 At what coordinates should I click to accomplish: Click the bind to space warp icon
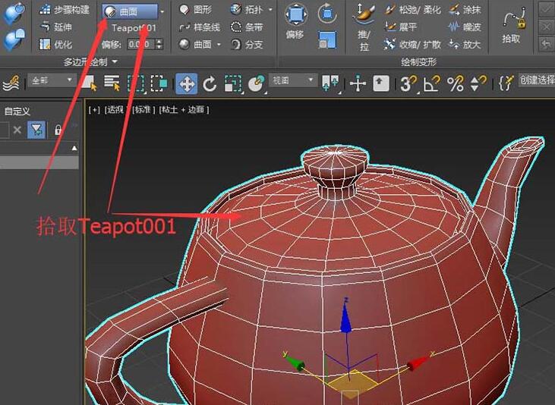tap(11, 83)
